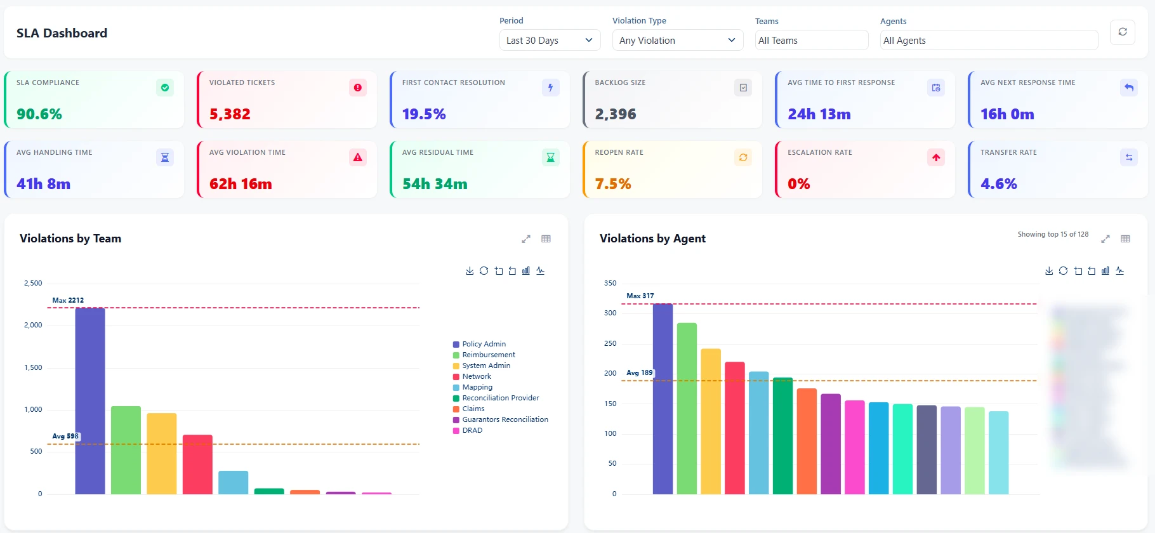Expand the Violations by Agent chart fullscreen
Image resolution: width=1155 pixels, height=533 pixels.
pos(1105,239)
